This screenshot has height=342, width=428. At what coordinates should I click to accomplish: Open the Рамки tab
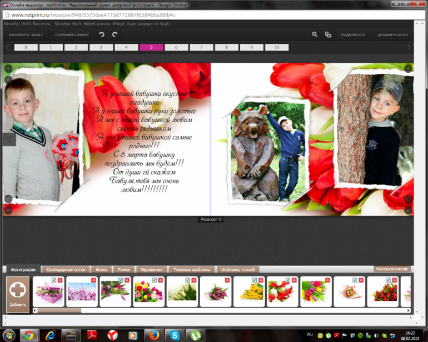click(123, 269)
